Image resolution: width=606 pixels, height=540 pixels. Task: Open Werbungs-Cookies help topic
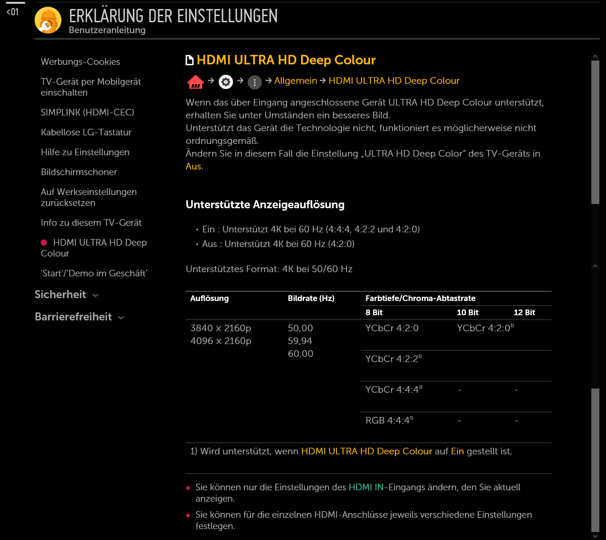coord(80,62)
